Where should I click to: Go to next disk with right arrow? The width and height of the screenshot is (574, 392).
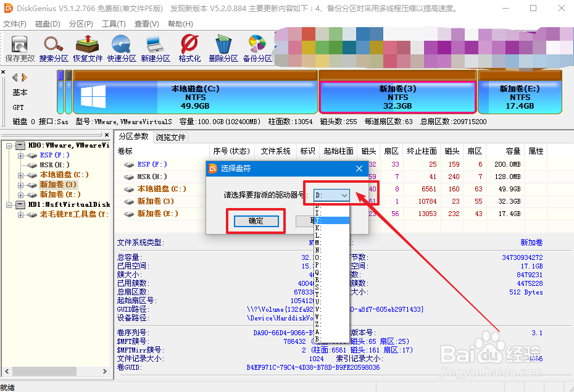(24, 77)
